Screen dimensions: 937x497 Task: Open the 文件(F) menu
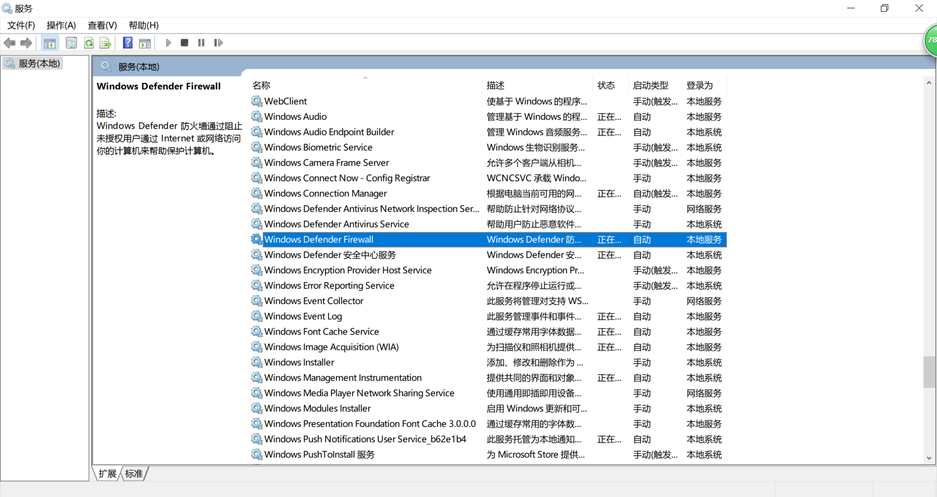(x=21, y=25)
